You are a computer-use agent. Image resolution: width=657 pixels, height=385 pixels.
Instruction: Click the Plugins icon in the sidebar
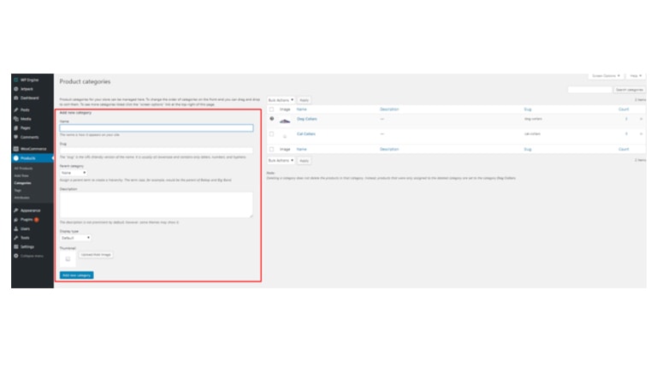[16, 220]
